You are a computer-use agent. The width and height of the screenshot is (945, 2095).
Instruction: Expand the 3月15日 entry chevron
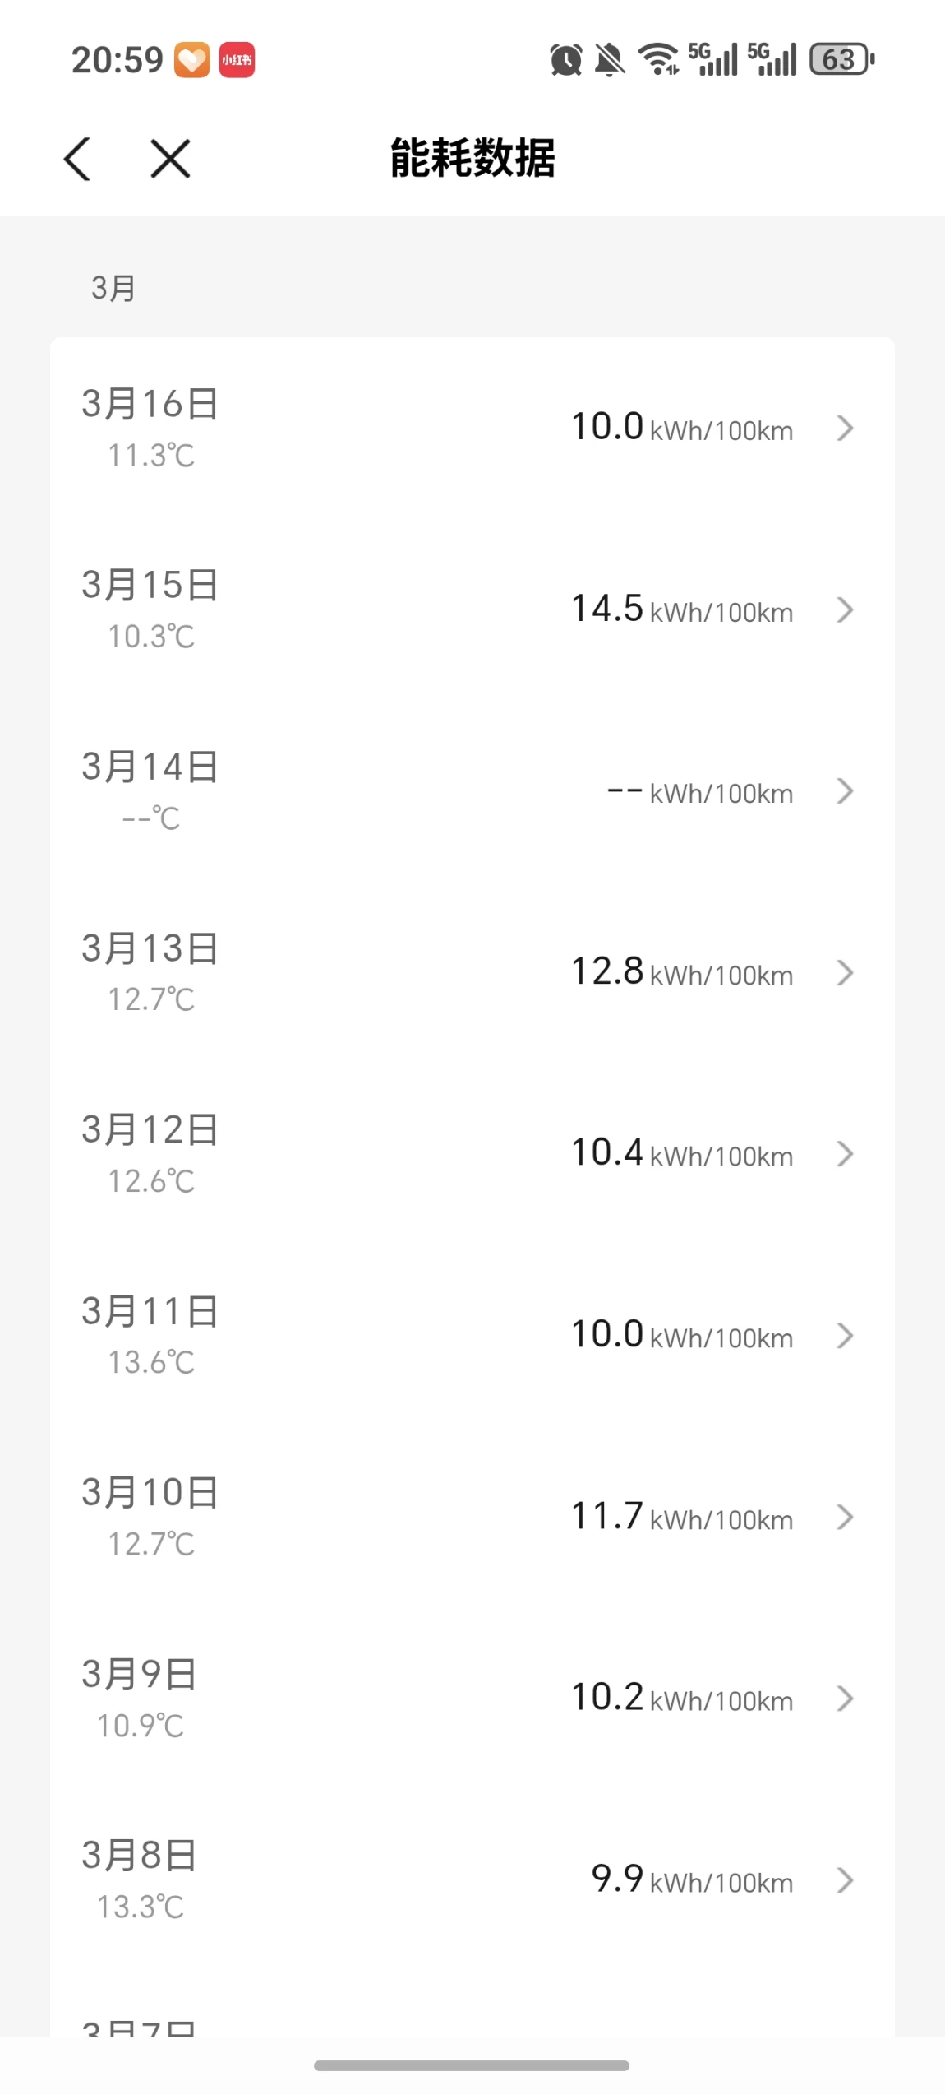click(x=845, y=610)
